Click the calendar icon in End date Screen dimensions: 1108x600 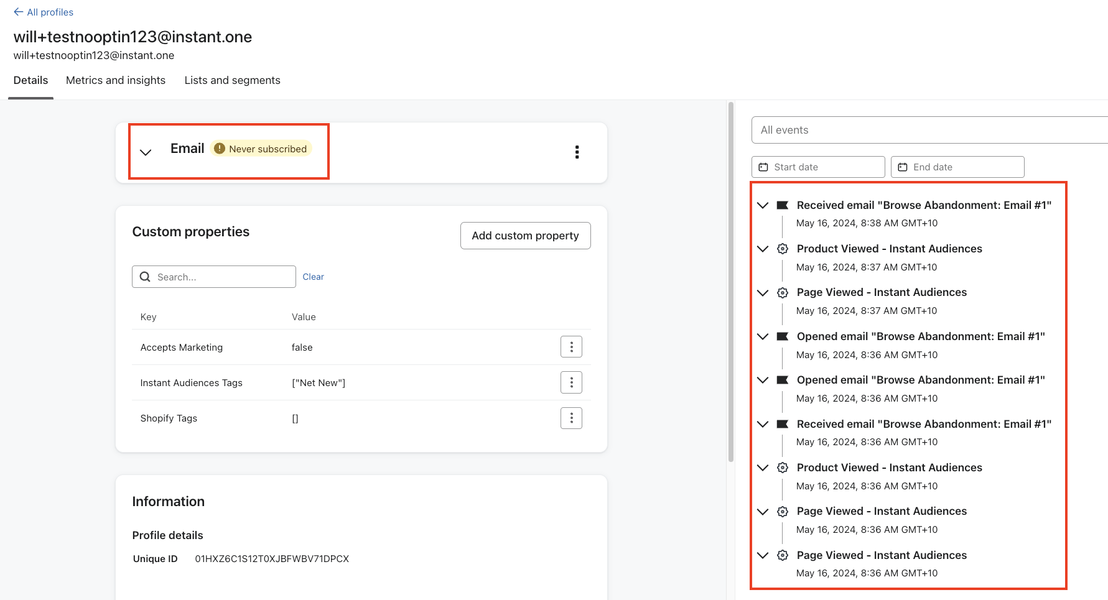point(903,167)
